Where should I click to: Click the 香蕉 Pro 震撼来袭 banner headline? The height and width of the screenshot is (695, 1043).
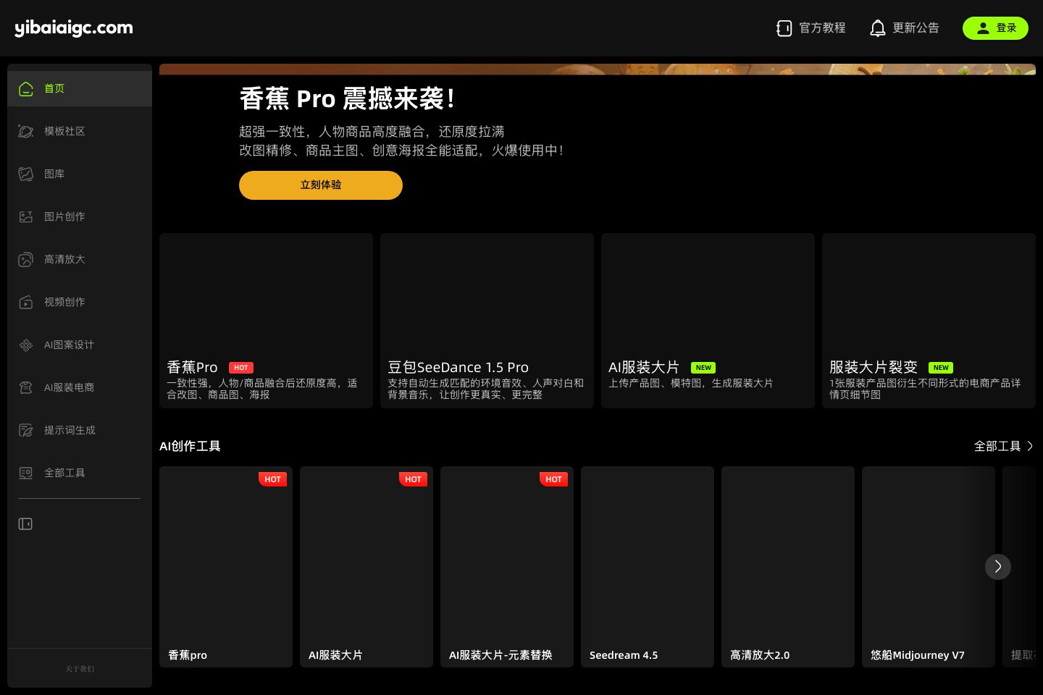pyautogui.click(x=348, y=98)
